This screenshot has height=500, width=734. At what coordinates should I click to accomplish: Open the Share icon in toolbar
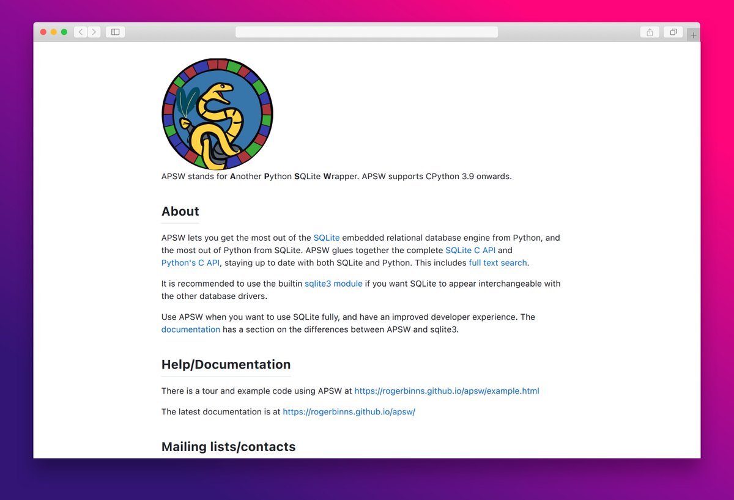click(650, 32)
